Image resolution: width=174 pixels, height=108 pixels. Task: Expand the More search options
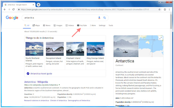[93, 25]
